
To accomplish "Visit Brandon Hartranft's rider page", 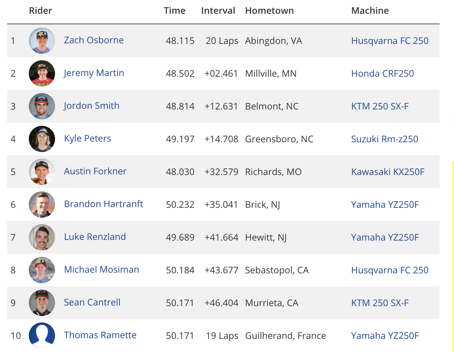I will click(x=104, y=204).
